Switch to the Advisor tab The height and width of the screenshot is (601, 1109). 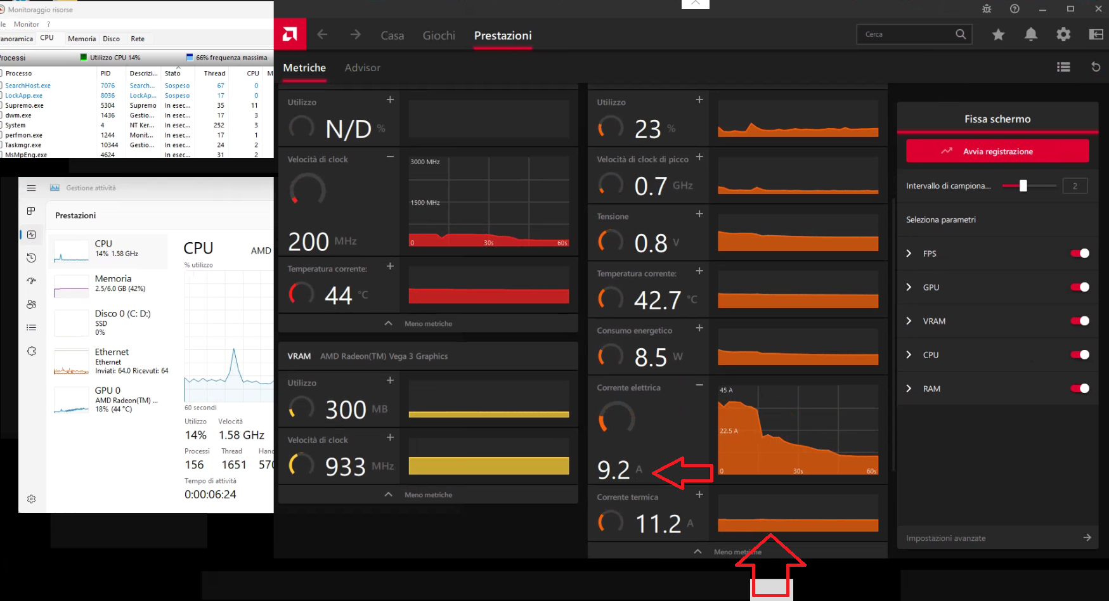[x=363, y=68]
